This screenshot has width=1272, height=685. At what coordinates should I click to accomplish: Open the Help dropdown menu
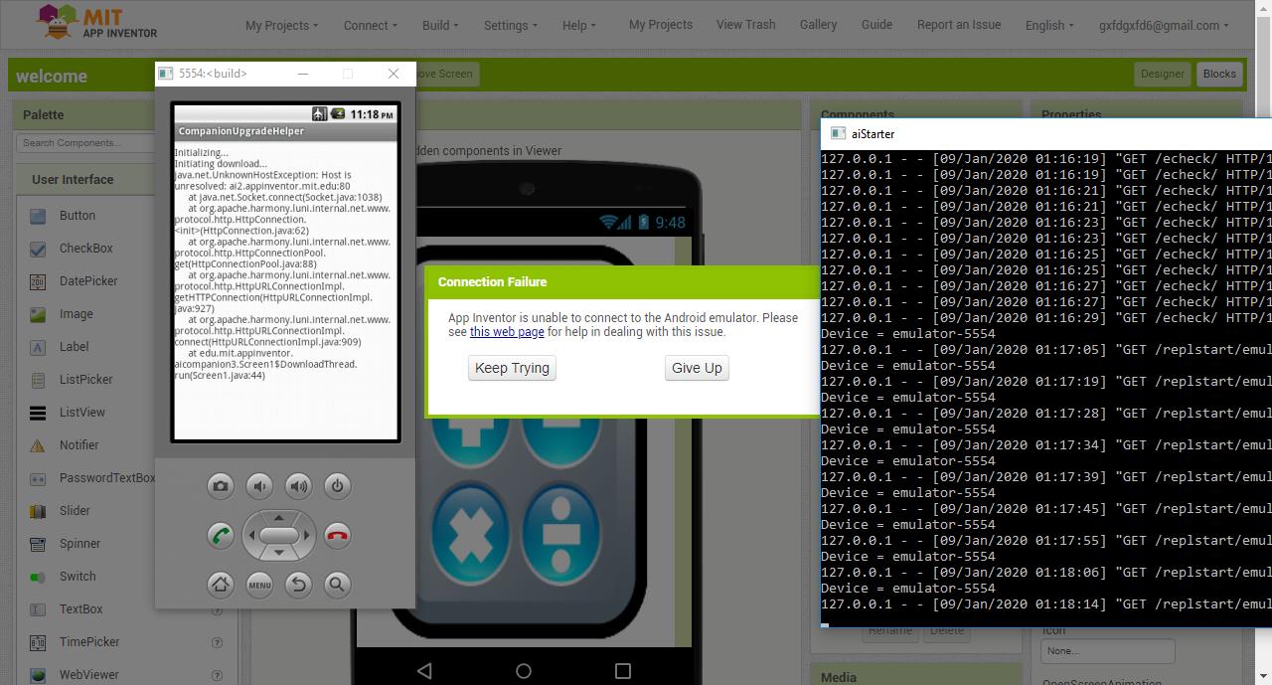(579, 25)
